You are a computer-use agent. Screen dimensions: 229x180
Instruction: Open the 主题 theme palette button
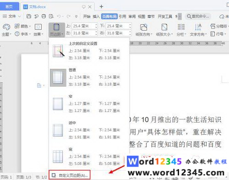[x=6, y=30]
